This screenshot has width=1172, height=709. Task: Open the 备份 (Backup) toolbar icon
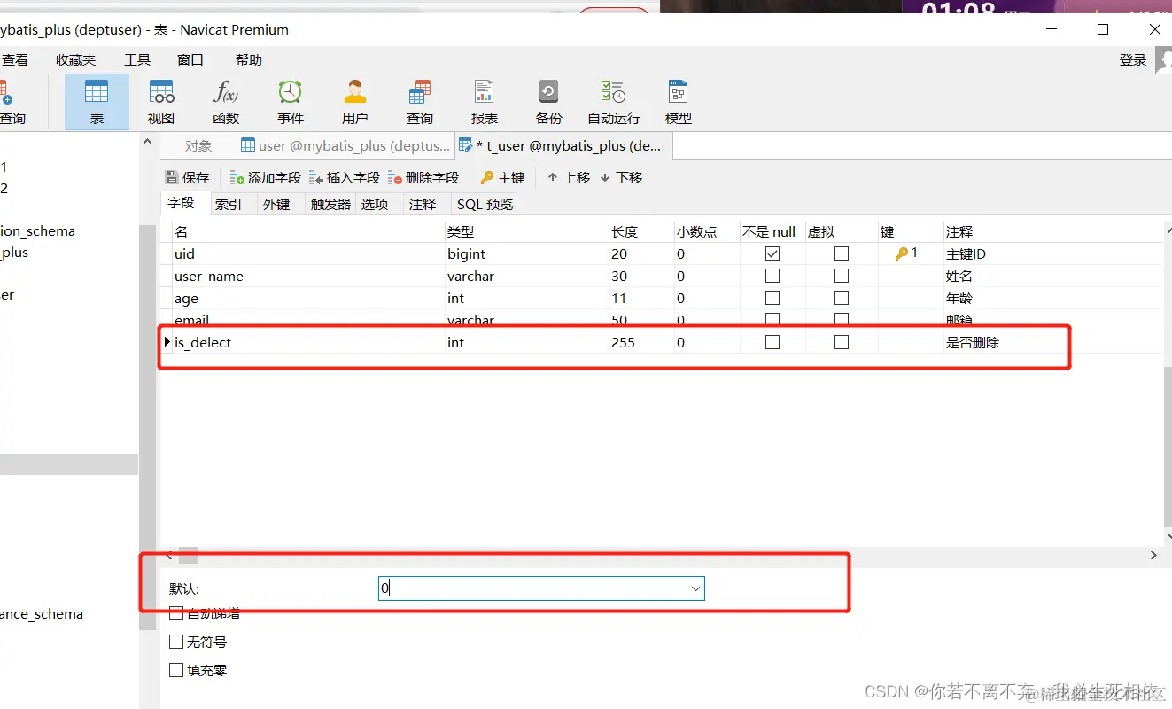coord(549,101)
